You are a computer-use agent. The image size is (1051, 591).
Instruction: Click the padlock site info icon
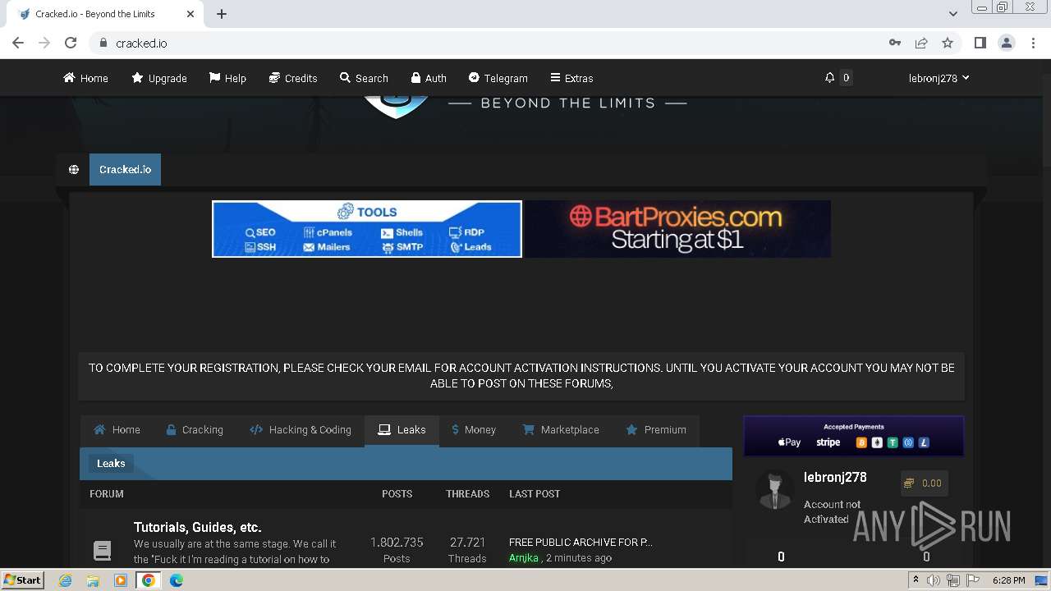tap(103, 44)
